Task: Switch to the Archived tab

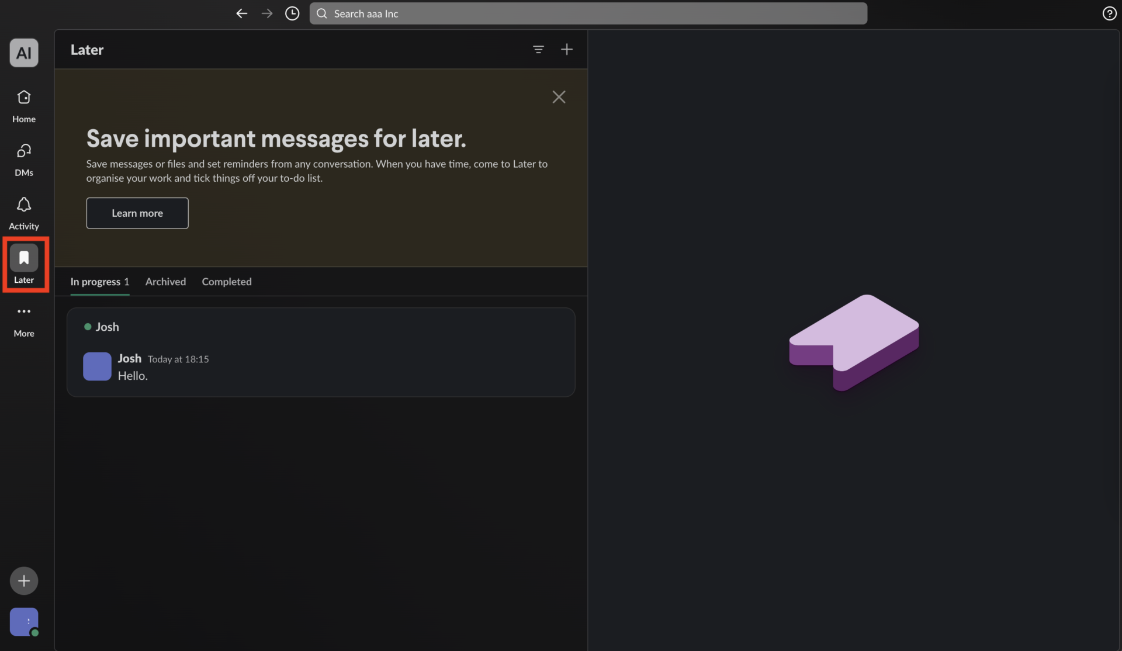Action: [x=165, y=282]
